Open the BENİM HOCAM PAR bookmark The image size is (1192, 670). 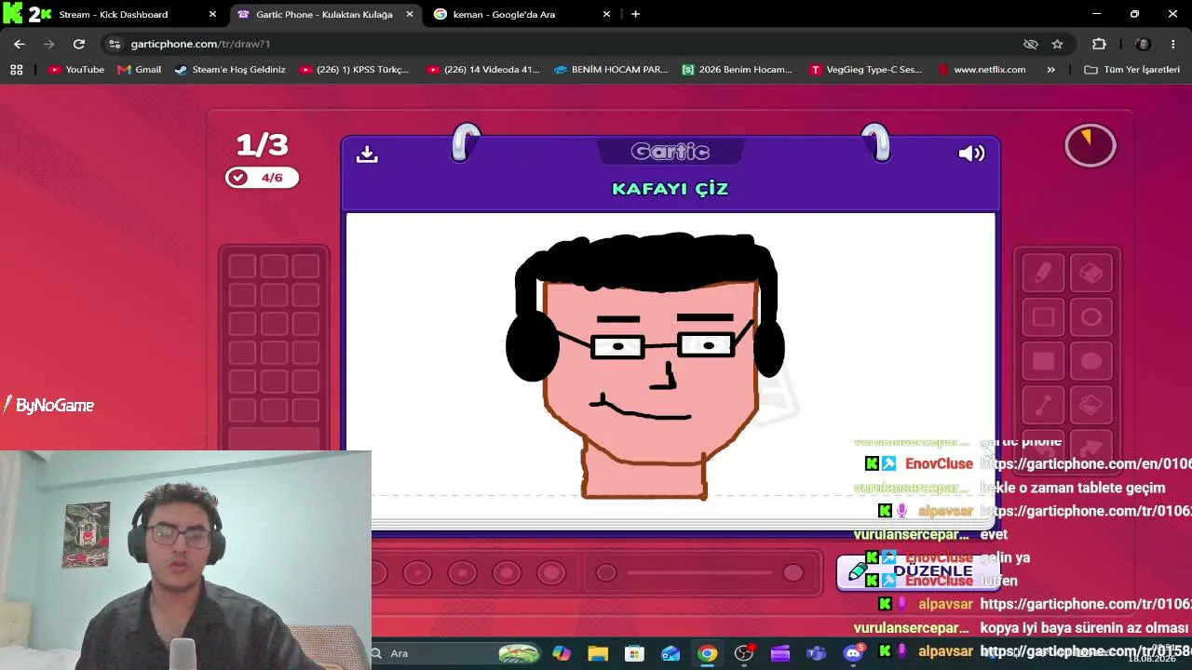point(611,70)
